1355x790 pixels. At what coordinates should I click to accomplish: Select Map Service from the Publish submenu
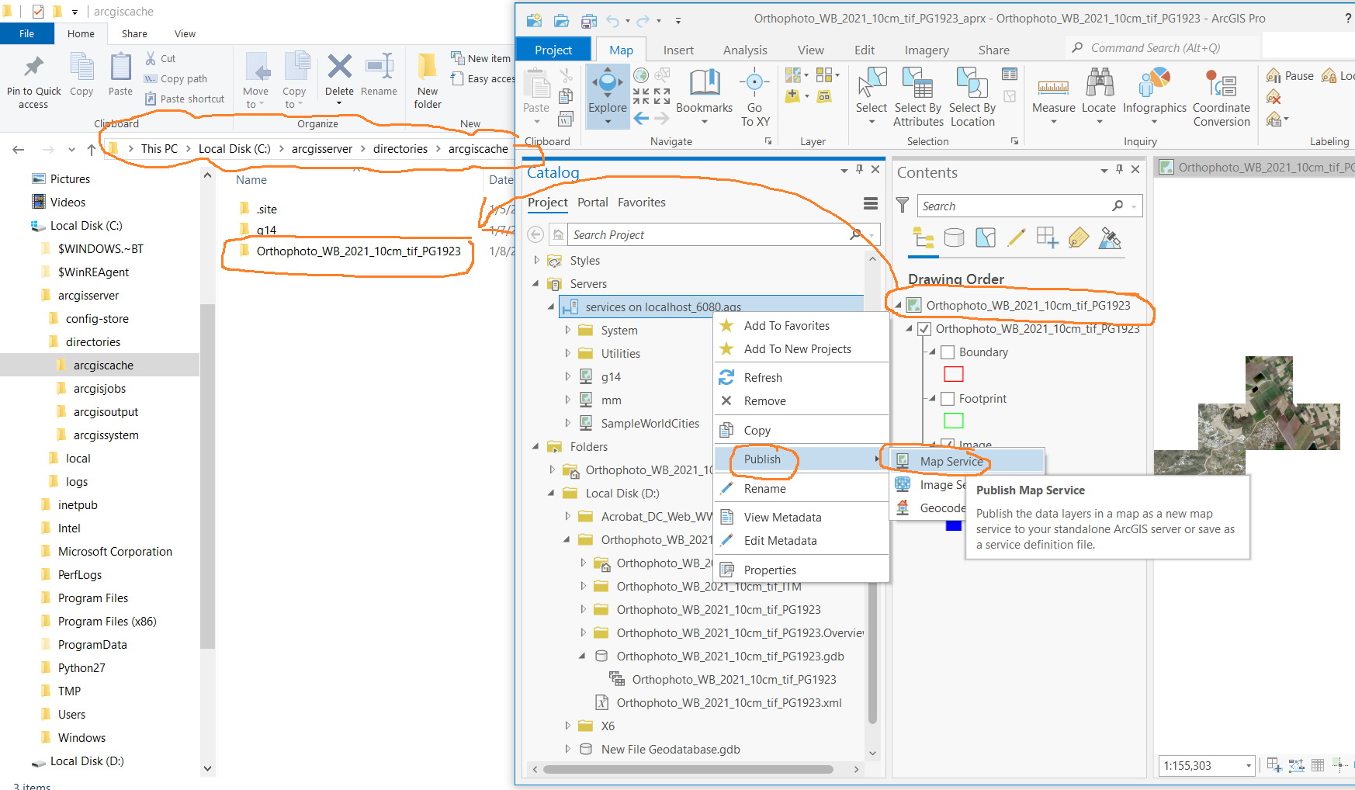click(x=952, y=461)
